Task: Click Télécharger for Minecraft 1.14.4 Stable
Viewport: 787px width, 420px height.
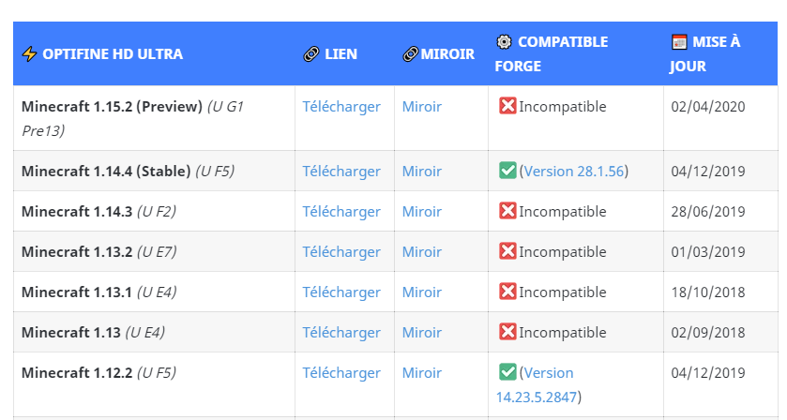Action: click(x=341, y=172)
